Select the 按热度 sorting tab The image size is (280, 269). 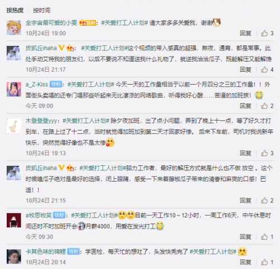pos(15,10)
